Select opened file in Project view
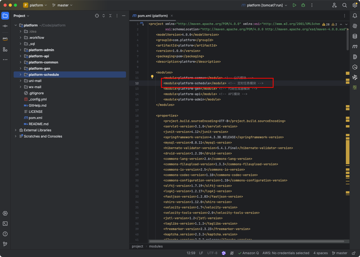 pyautogui.click(x=97, y=16)
